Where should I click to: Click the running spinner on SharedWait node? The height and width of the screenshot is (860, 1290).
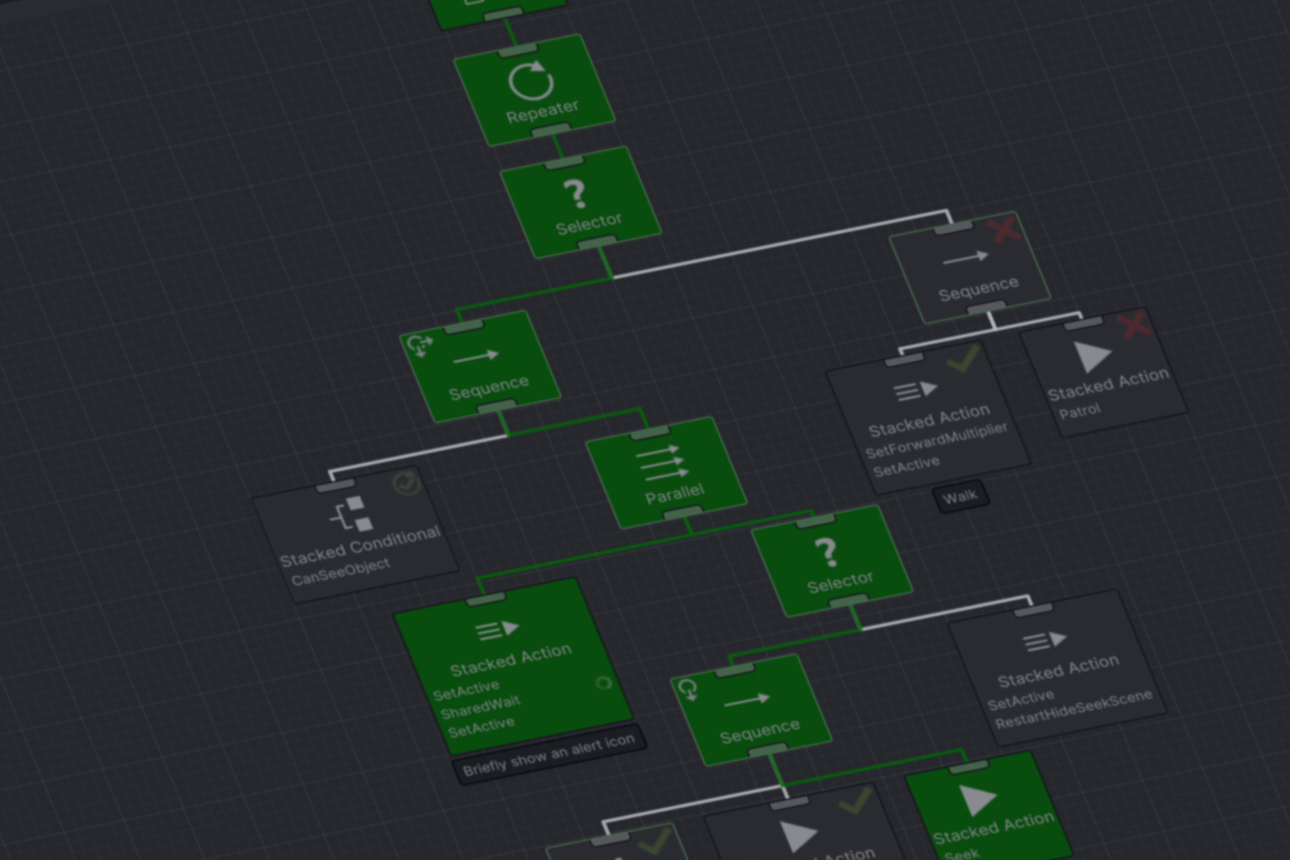(x=603, y=683)
